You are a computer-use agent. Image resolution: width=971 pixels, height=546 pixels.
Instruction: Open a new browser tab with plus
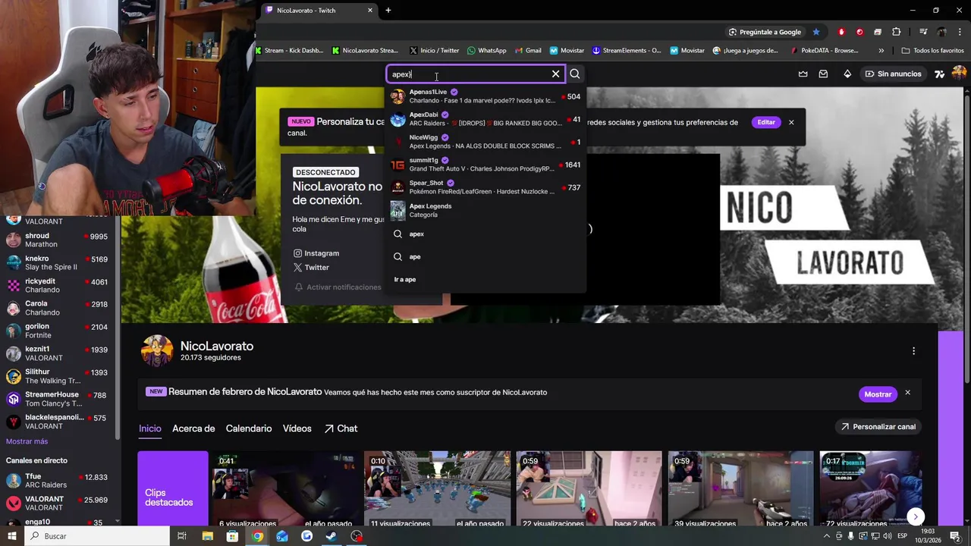(x=388, y=11)
